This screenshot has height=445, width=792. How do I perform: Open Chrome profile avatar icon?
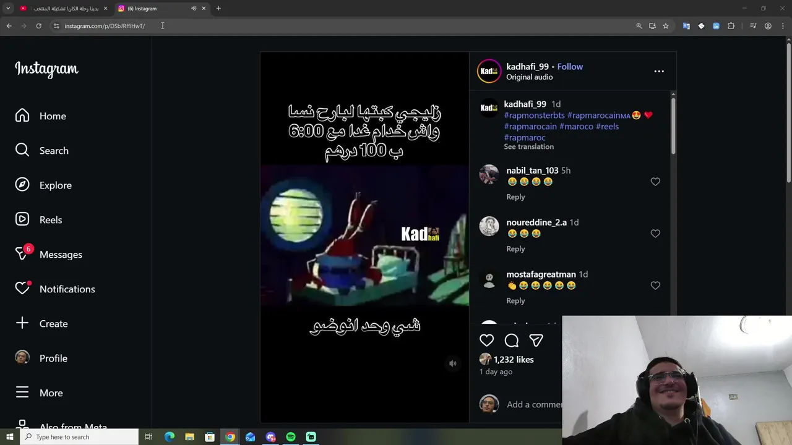[768, 26]
